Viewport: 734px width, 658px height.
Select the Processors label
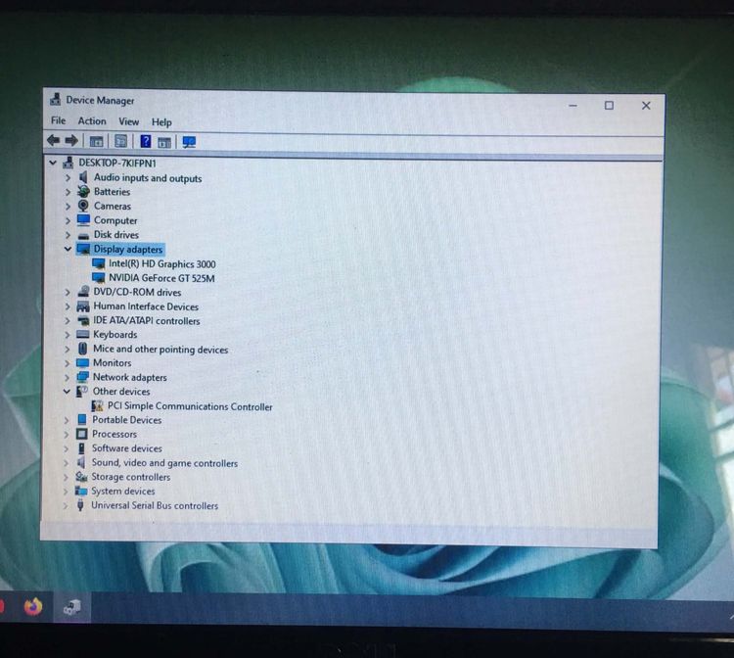[x=115, y=434]
